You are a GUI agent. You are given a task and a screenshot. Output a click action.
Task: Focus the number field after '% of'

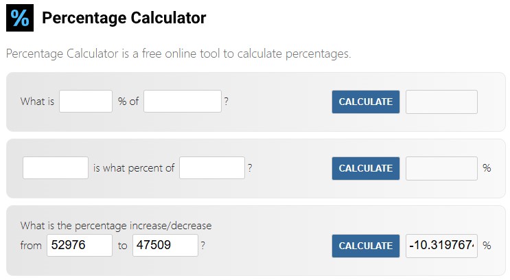point(183,102)
